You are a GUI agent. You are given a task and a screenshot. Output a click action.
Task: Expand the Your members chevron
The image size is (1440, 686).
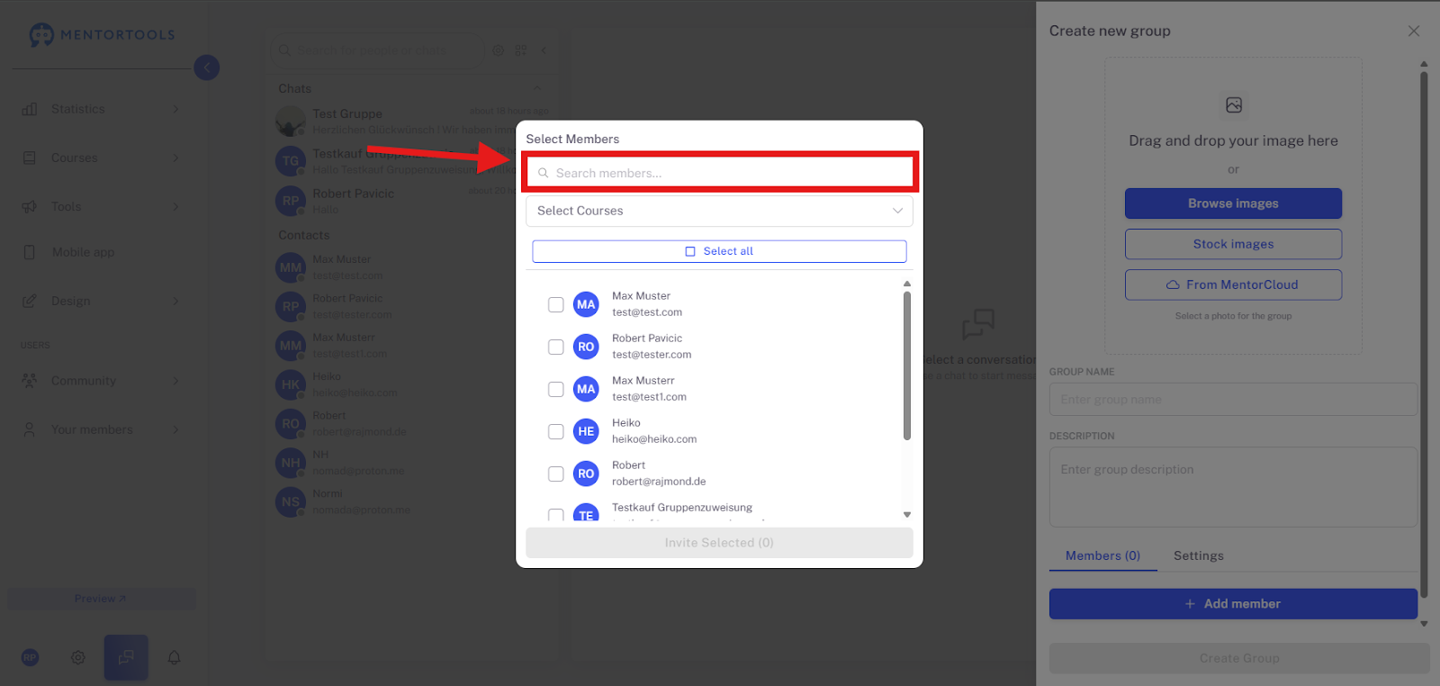[175, 429]
